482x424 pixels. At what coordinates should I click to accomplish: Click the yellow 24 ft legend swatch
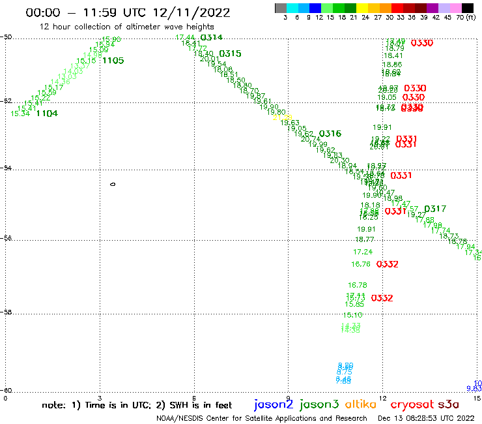[x=362, y=8]
